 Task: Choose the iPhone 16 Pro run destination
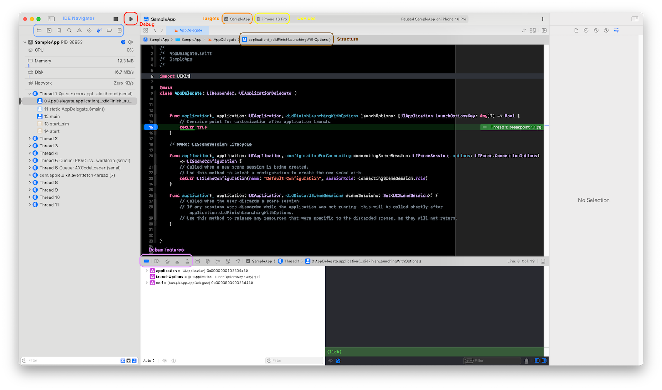(x=272, y=19)
